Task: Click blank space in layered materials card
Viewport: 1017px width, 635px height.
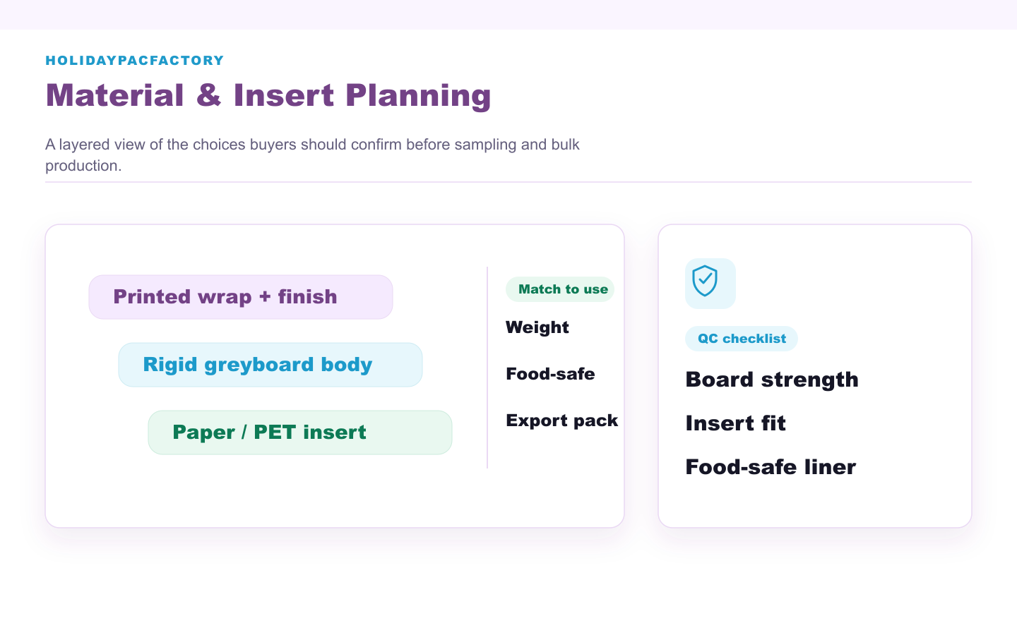Action: pos(282,494)
